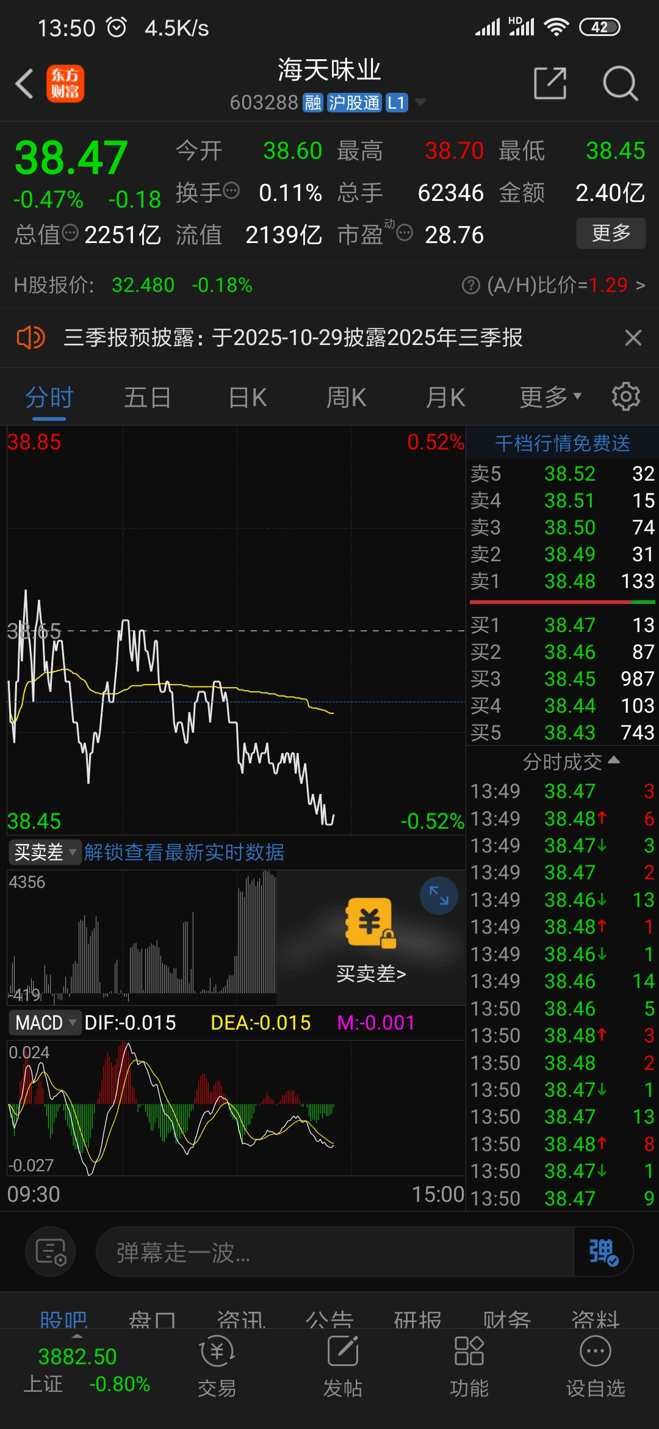The image size is (659, 1429).
Task: Tap the buy/sell ratio bar
Action: [563, 602]
